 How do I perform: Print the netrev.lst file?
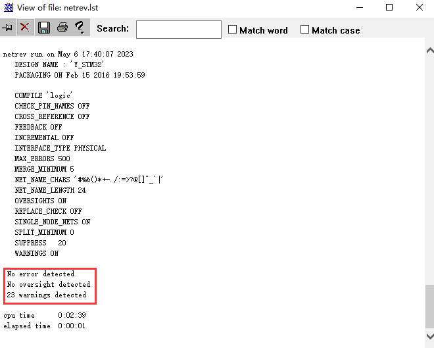coord(62,28)
